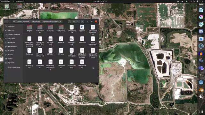Toggle list/grid view in Files
Screen dimensions: 205x115
pos(74,21)
